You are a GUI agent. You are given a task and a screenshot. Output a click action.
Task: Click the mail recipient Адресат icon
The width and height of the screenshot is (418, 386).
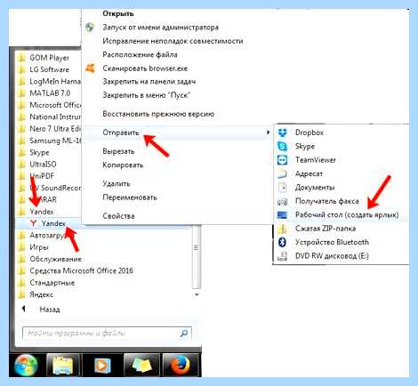coord(282,173)
